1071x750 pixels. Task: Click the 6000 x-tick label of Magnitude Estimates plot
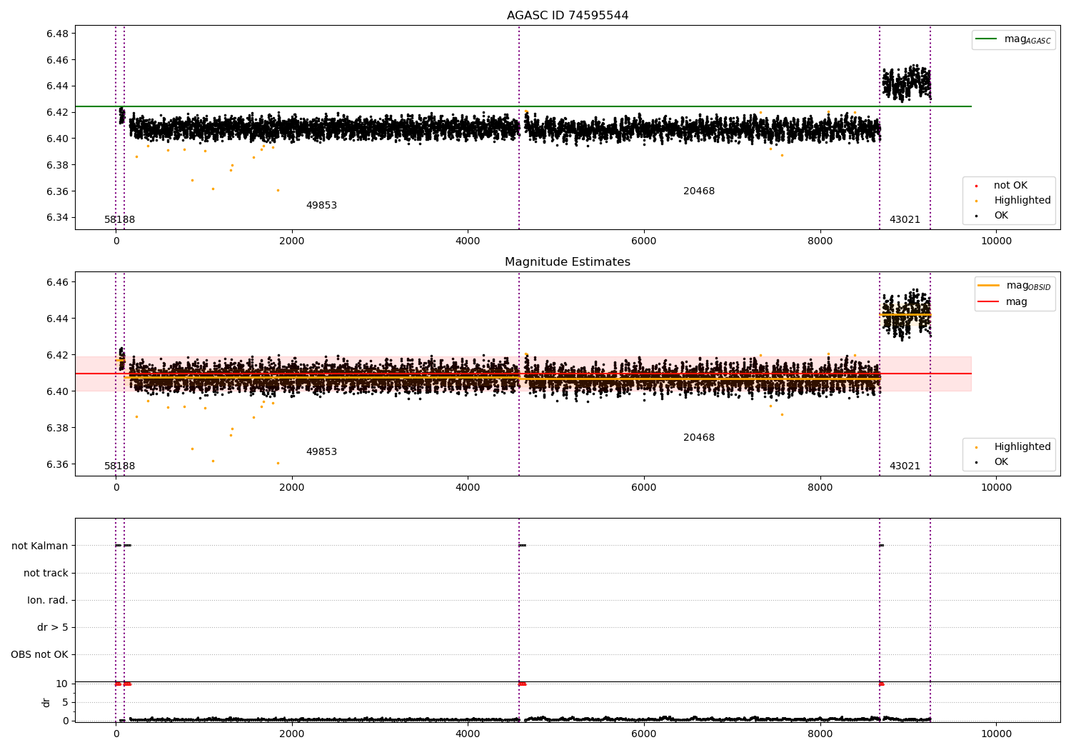point(644,488)
